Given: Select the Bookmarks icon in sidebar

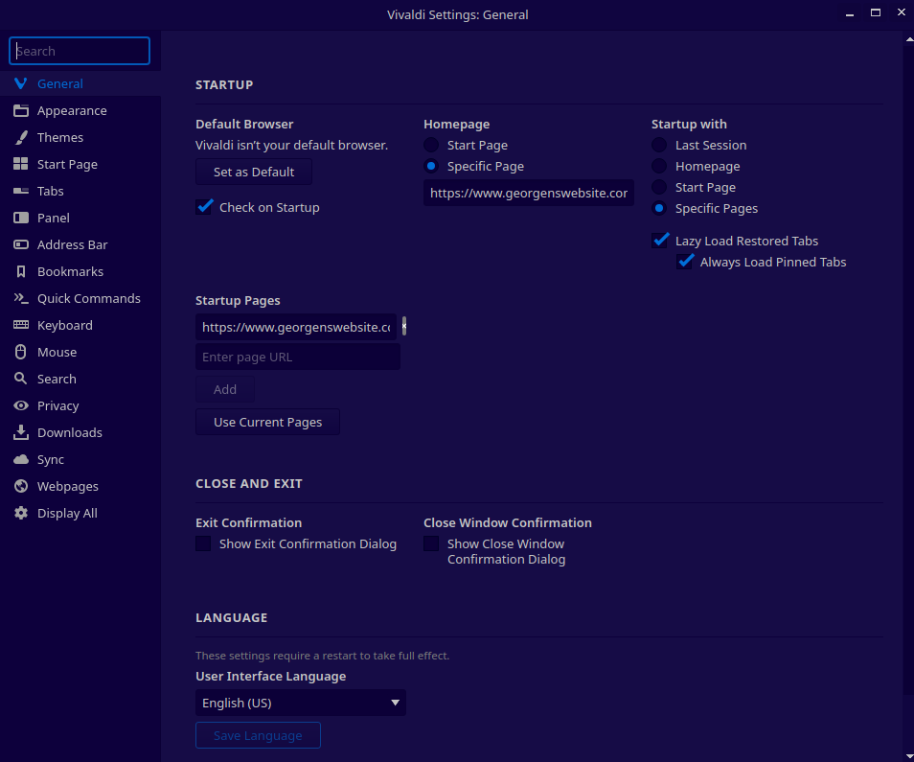Looking at the screenshot, I should [20, 272].
